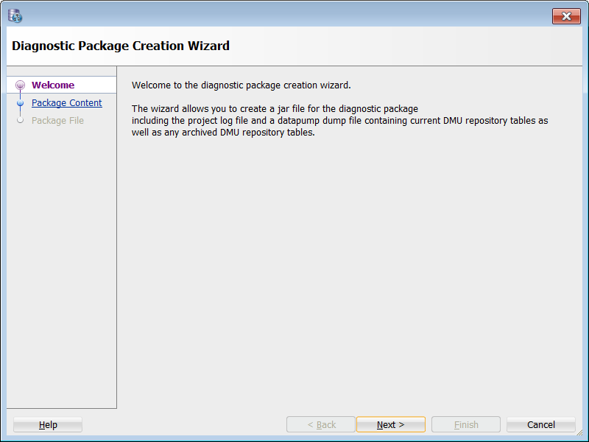Click the Diagnostic Package Creation Wizard heading
The image size is (589, 442).
[121, 46]
